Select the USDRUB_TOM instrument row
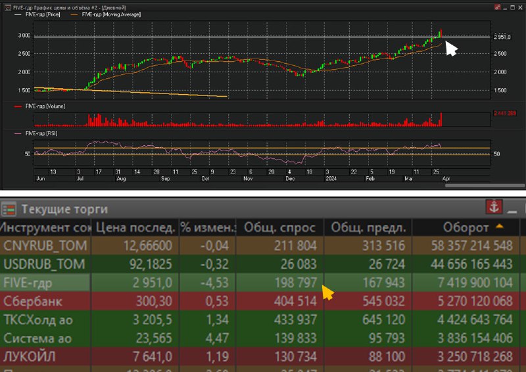 pyautogui.click(x=263, y=264)
